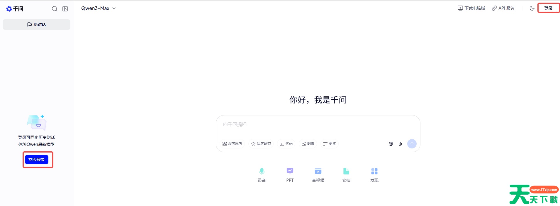The height and width of the screenshot is (206, 560).
Task: Start a 新对话 conversation
Action: point(36,25)
